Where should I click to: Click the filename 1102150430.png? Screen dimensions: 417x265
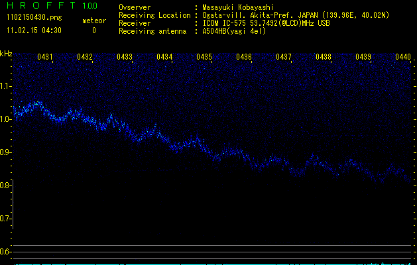[x=34, y=18]
